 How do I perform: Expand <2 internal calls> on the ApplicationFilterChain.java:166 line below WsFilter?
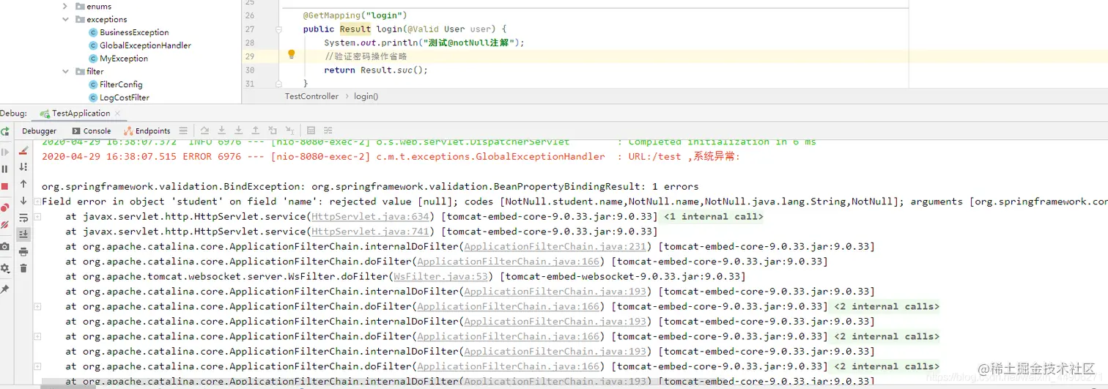coord(886,307)
